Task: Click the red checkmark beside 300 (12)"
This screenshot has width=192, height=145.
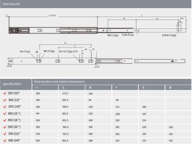Action: coord(5,100)
